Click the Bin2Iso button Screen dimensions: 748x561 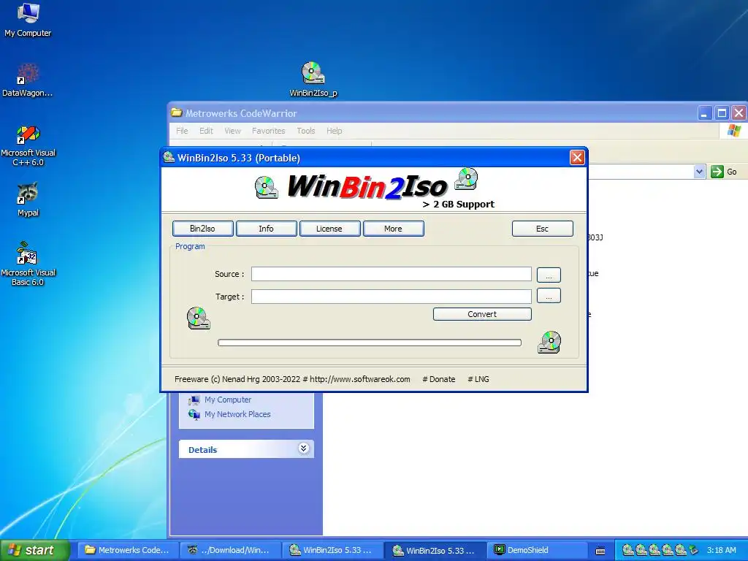coord(203,229)
